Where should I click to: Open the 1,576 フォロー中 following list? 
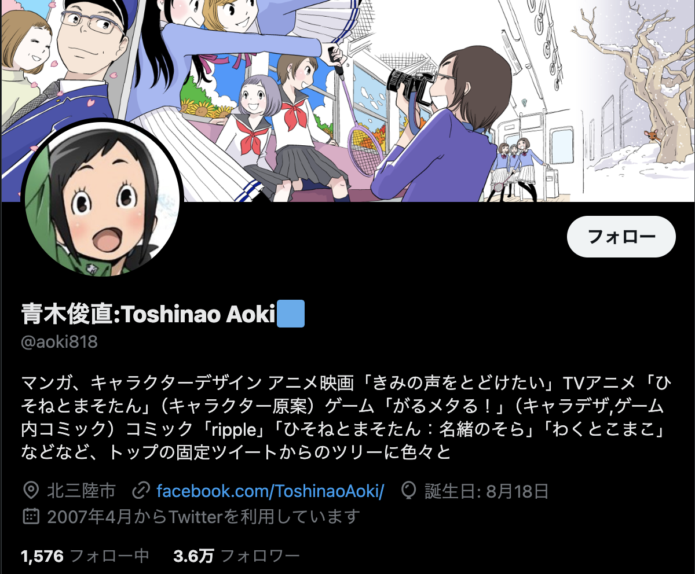pyautogui.click(x=85, y=557)
